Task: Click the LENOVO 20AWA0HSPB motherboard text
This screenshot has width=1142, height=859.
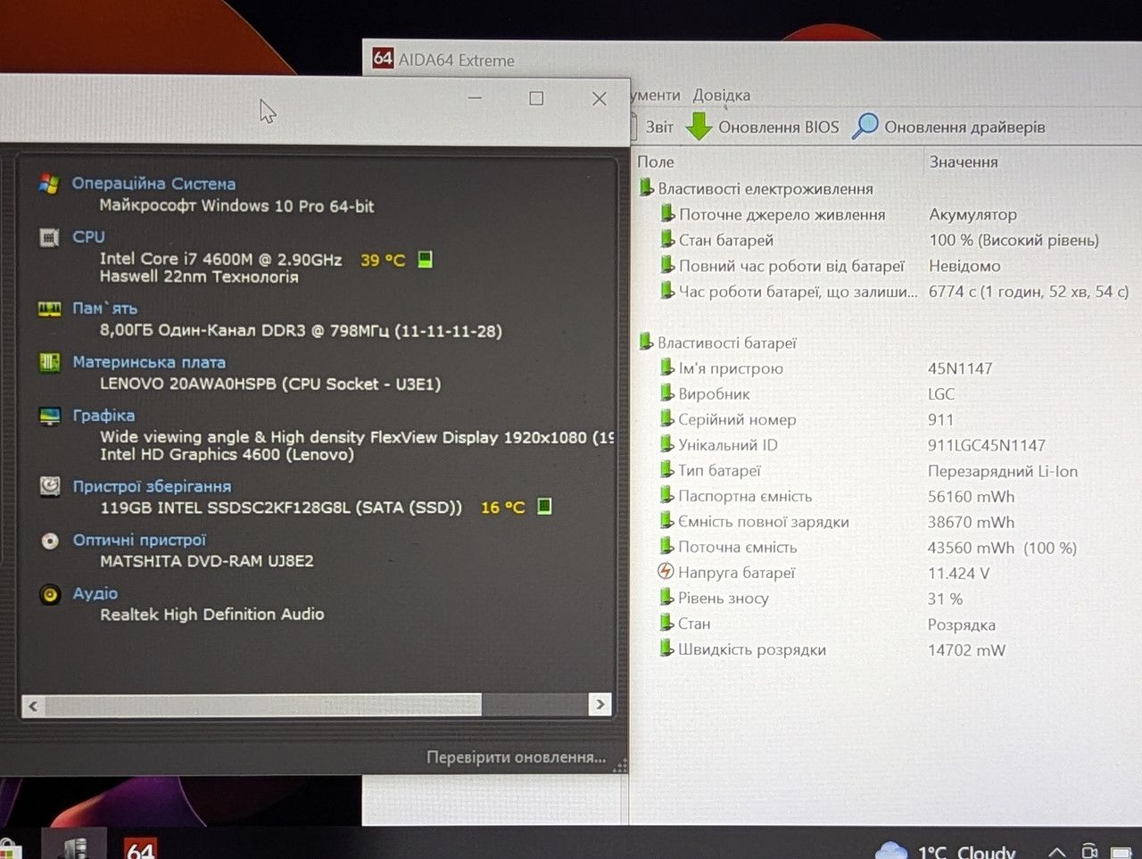Action: 270,384
